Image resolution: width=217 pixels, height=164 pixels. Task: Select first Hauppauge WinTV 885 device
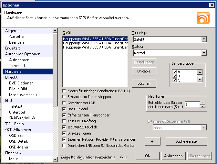(95, 39)
